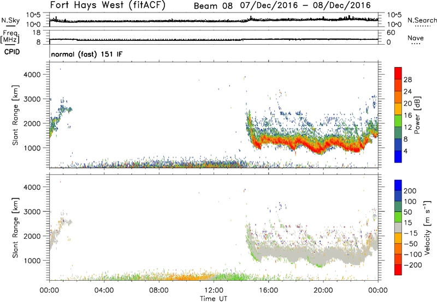Click the 'Power [dB]' colorbar label
Viewport: 437px width, 302px height.
click(417, 115)
